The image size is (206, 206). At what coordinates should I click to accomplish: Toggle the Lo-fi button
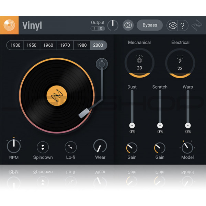(x=71, y=147)
